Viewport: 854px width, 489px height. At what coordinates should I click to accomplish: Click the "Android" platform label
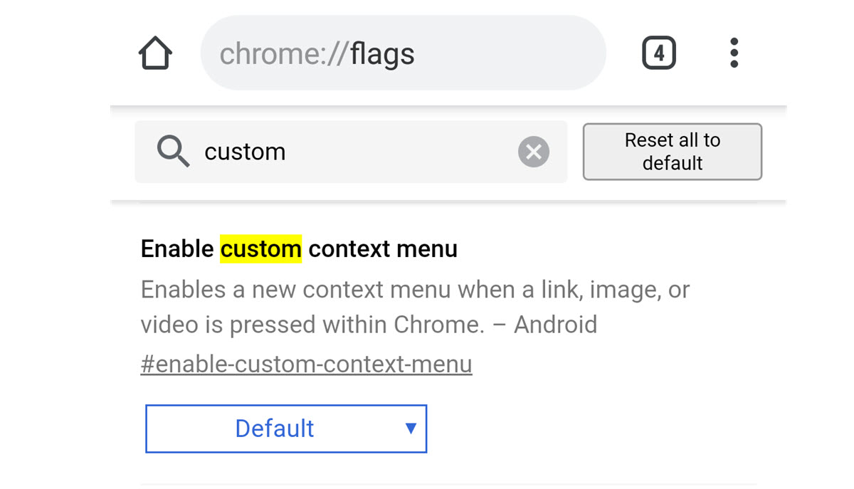(x=555, y=325)
